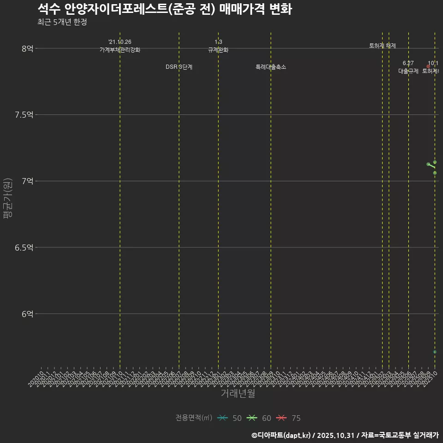This screenshot has height=443, width=443.
Task: Click the 가계부채관리강화 annotation label
Action: point(120,49)
